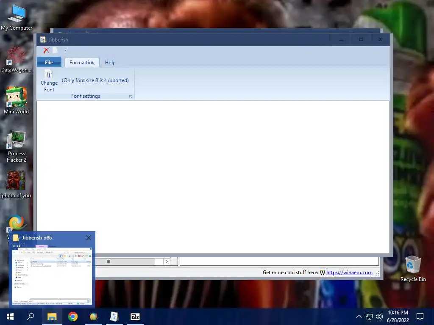The width and height of the screenshot is (434, 325).
Task: Click the Winaero Tweaker taskbar icon
Action: click(x=94, y=317)
